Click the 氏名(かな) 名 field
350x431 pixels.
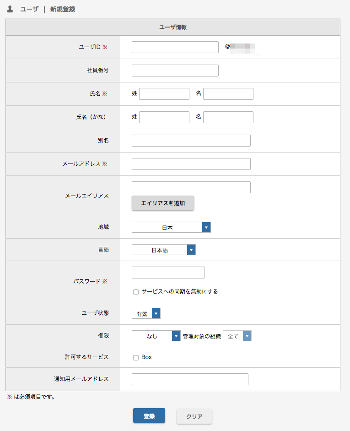228,117
